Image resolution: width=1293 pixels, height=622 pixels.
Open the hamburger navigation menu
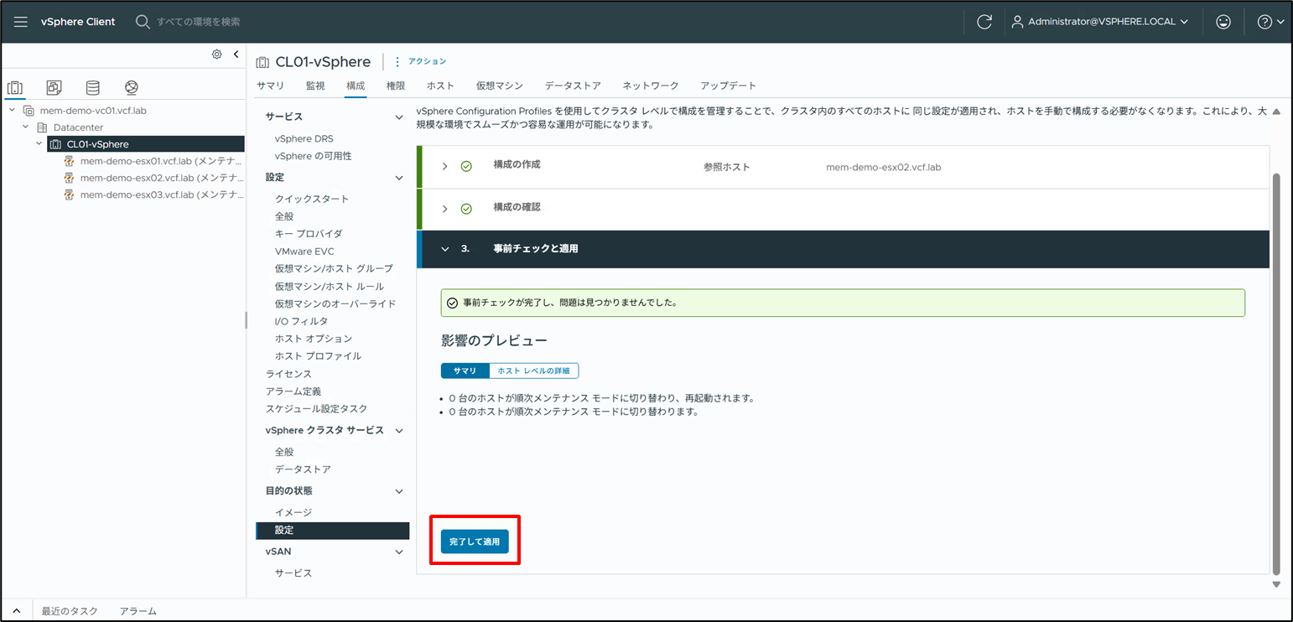20,22
